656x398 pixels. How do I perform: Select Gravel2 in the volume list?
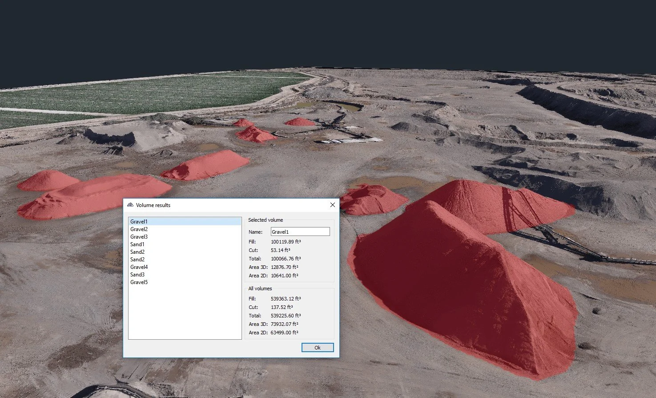click(139, 229)
